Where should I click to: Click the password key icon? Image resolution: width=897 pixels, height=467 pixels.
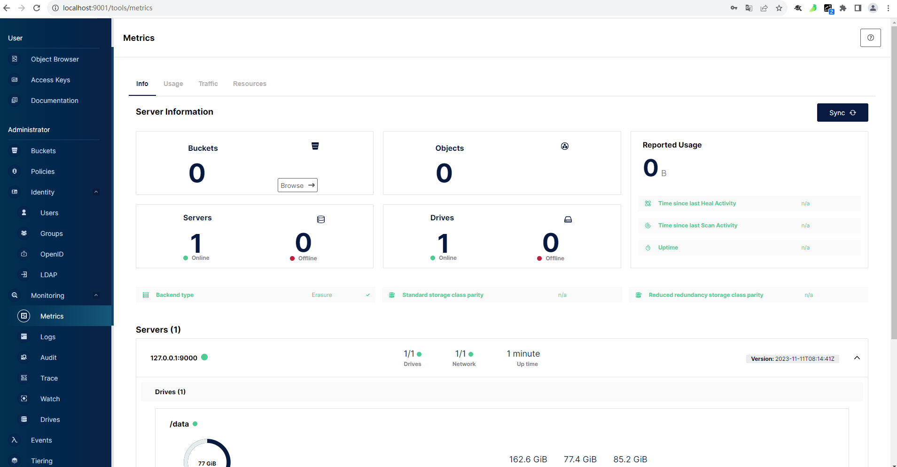pos(734,8)
